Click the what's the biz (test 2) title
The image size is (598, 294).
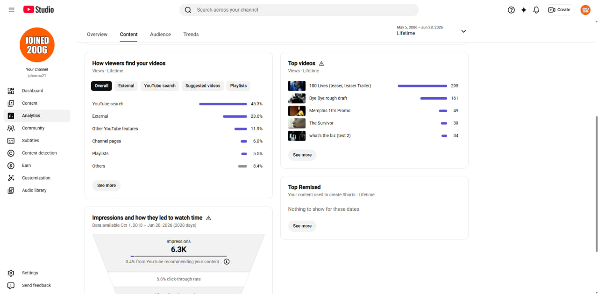tap(330, 136)
